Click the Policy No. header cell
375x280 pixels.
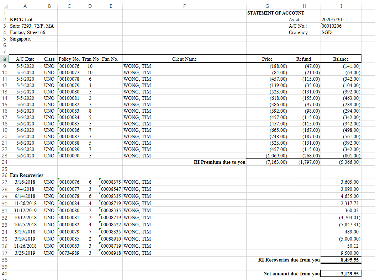pyautogui.click(x=69, y=59)
